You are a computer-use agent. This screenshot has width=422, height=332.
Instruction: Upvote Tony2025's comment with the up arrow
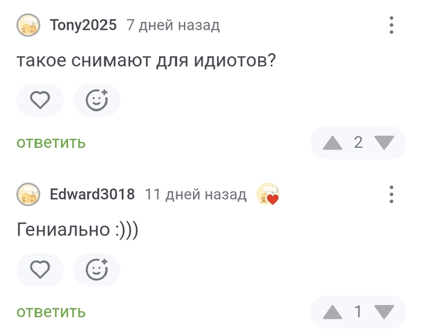pos(332,142)
